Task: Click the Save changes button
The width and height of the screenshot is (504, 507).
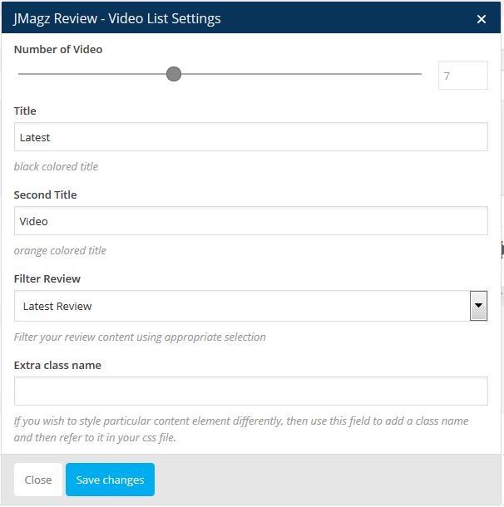Action: 110,480
